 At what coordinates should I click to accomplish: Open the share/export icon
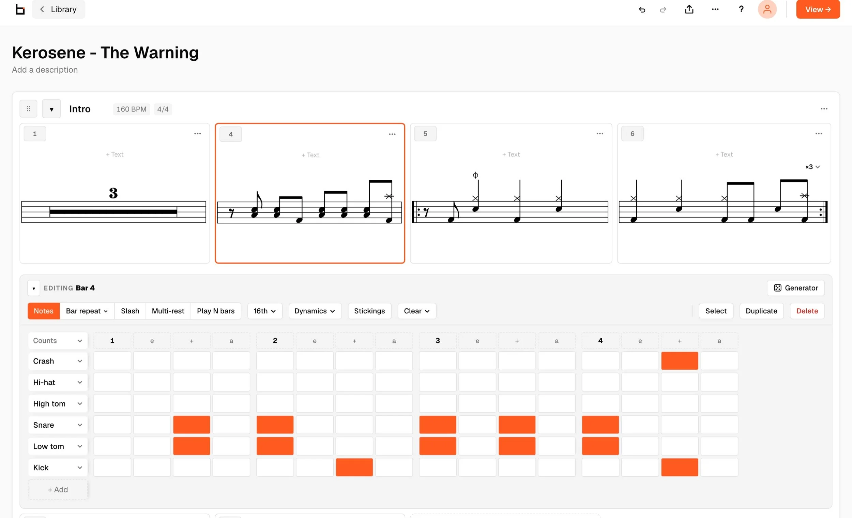[x=689, y=9]
